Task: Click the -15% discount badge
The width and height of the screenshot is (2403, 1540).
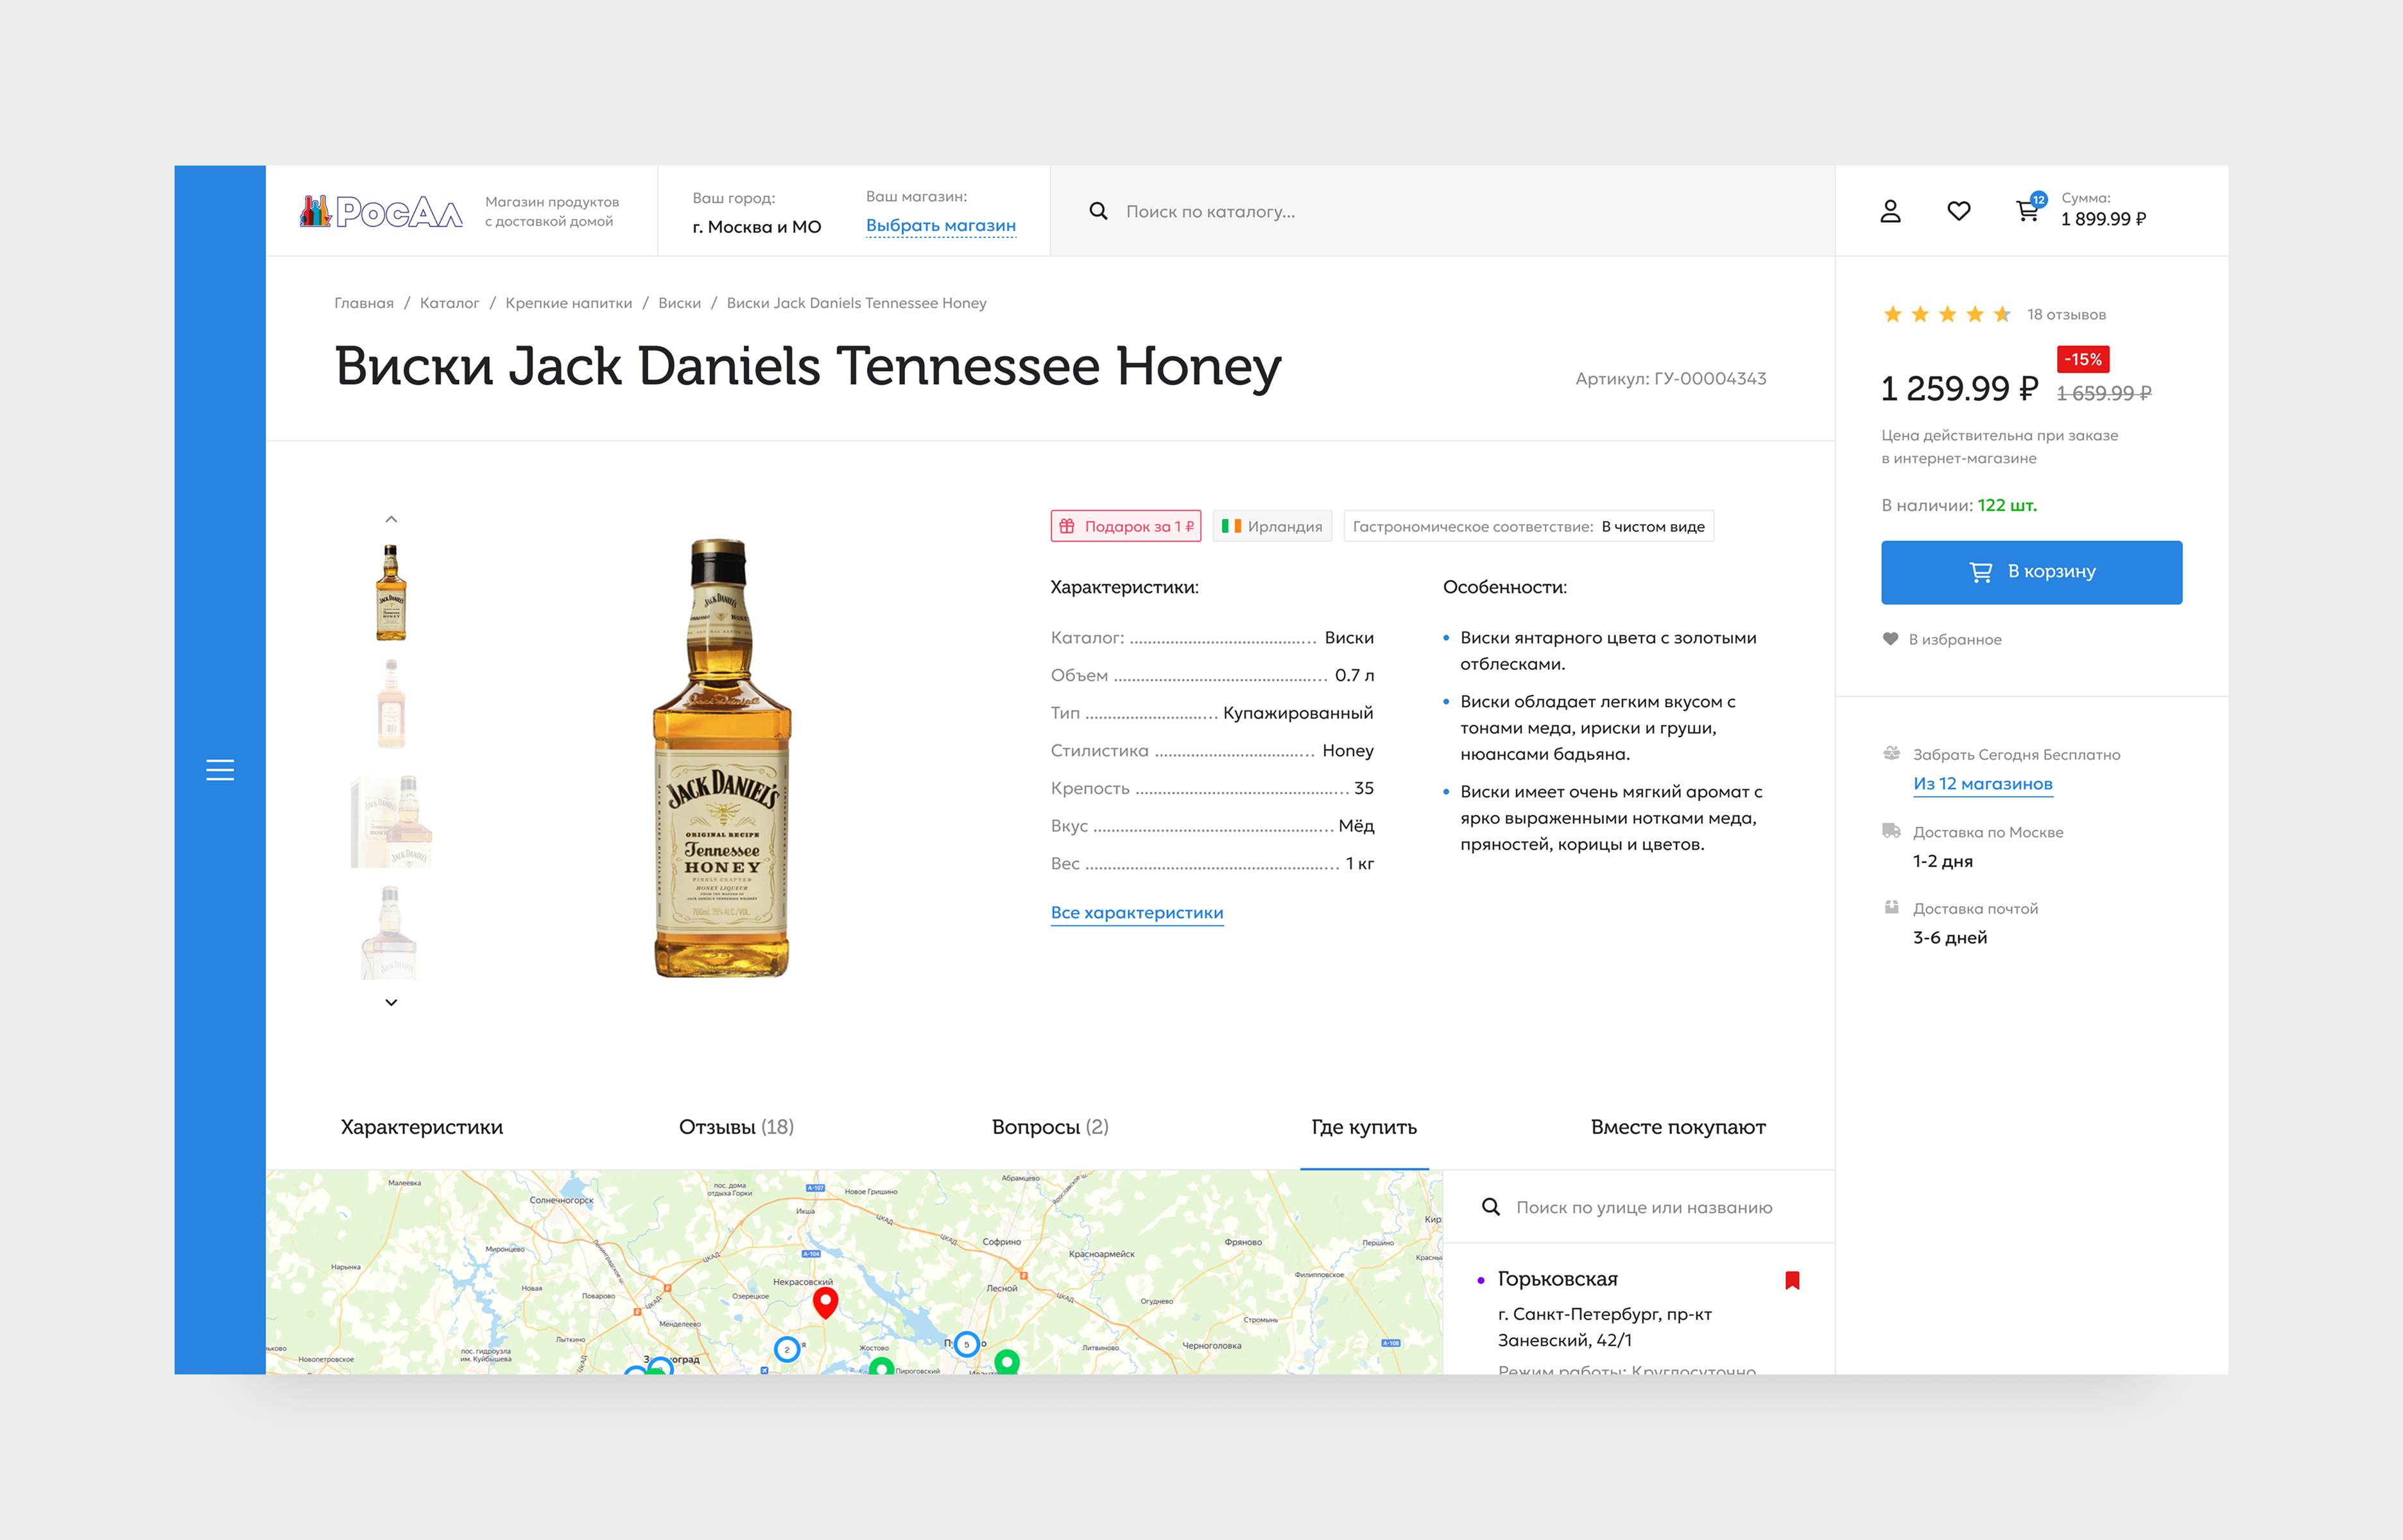Action: [x=2083, y=359]
